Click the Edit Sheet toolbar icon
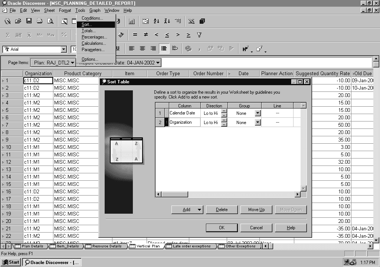The image size is (380, 267). 64,21
